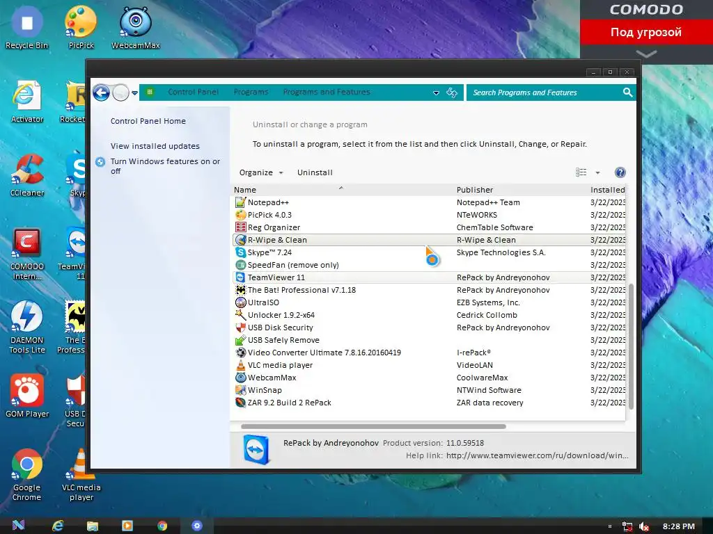Open Control Panel Home link

(148, 121)
